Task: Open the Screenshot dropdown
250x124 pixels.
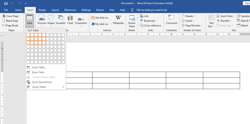Action: click(81, 21)
